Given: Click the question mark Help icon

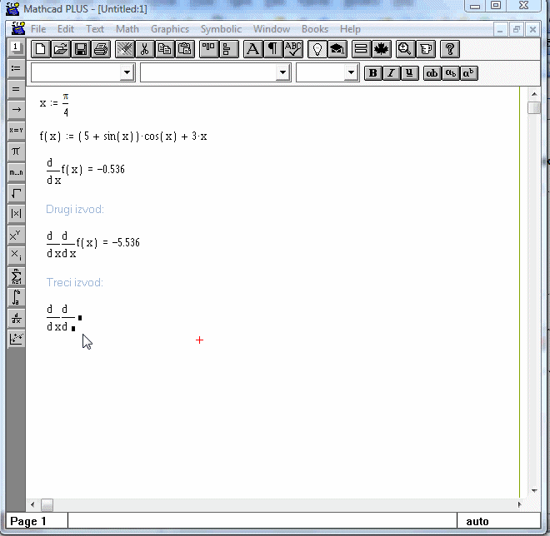Looking at the screenshot, I should coord(449,49).
